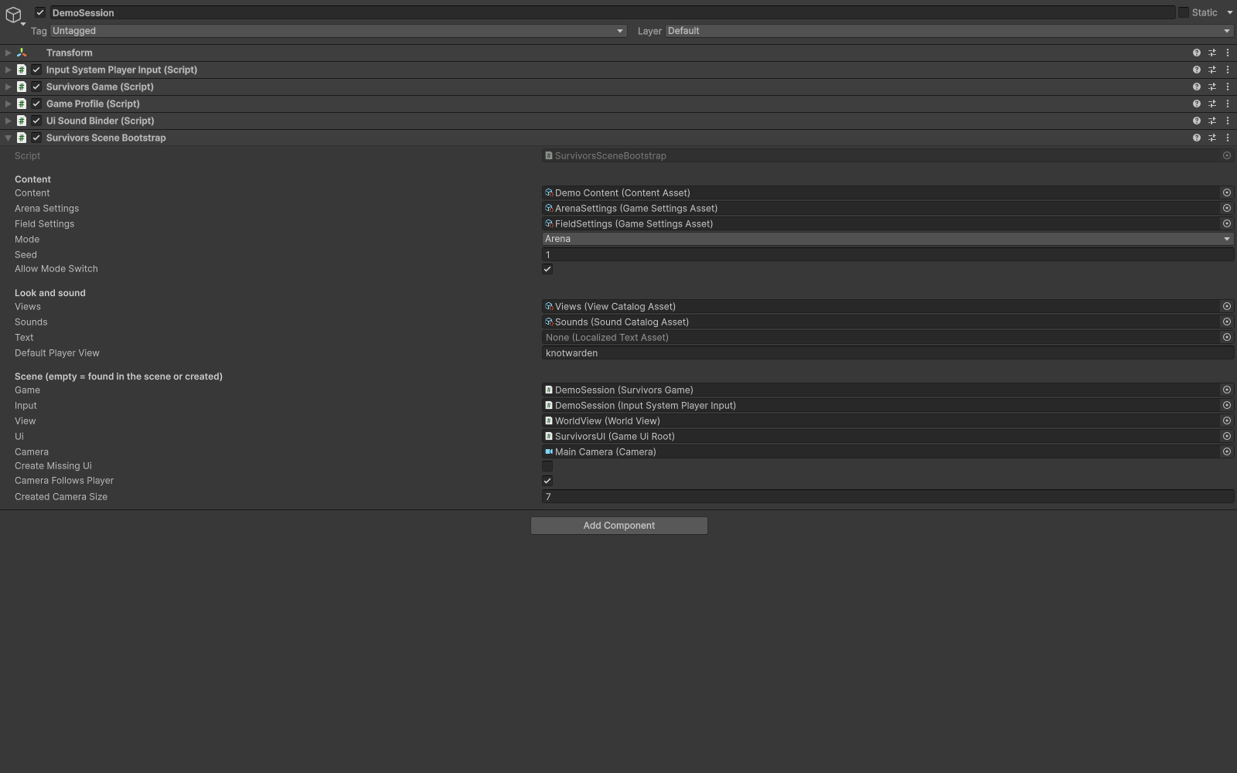Click the Game Profile (Script) header

(x=93, y=104)
